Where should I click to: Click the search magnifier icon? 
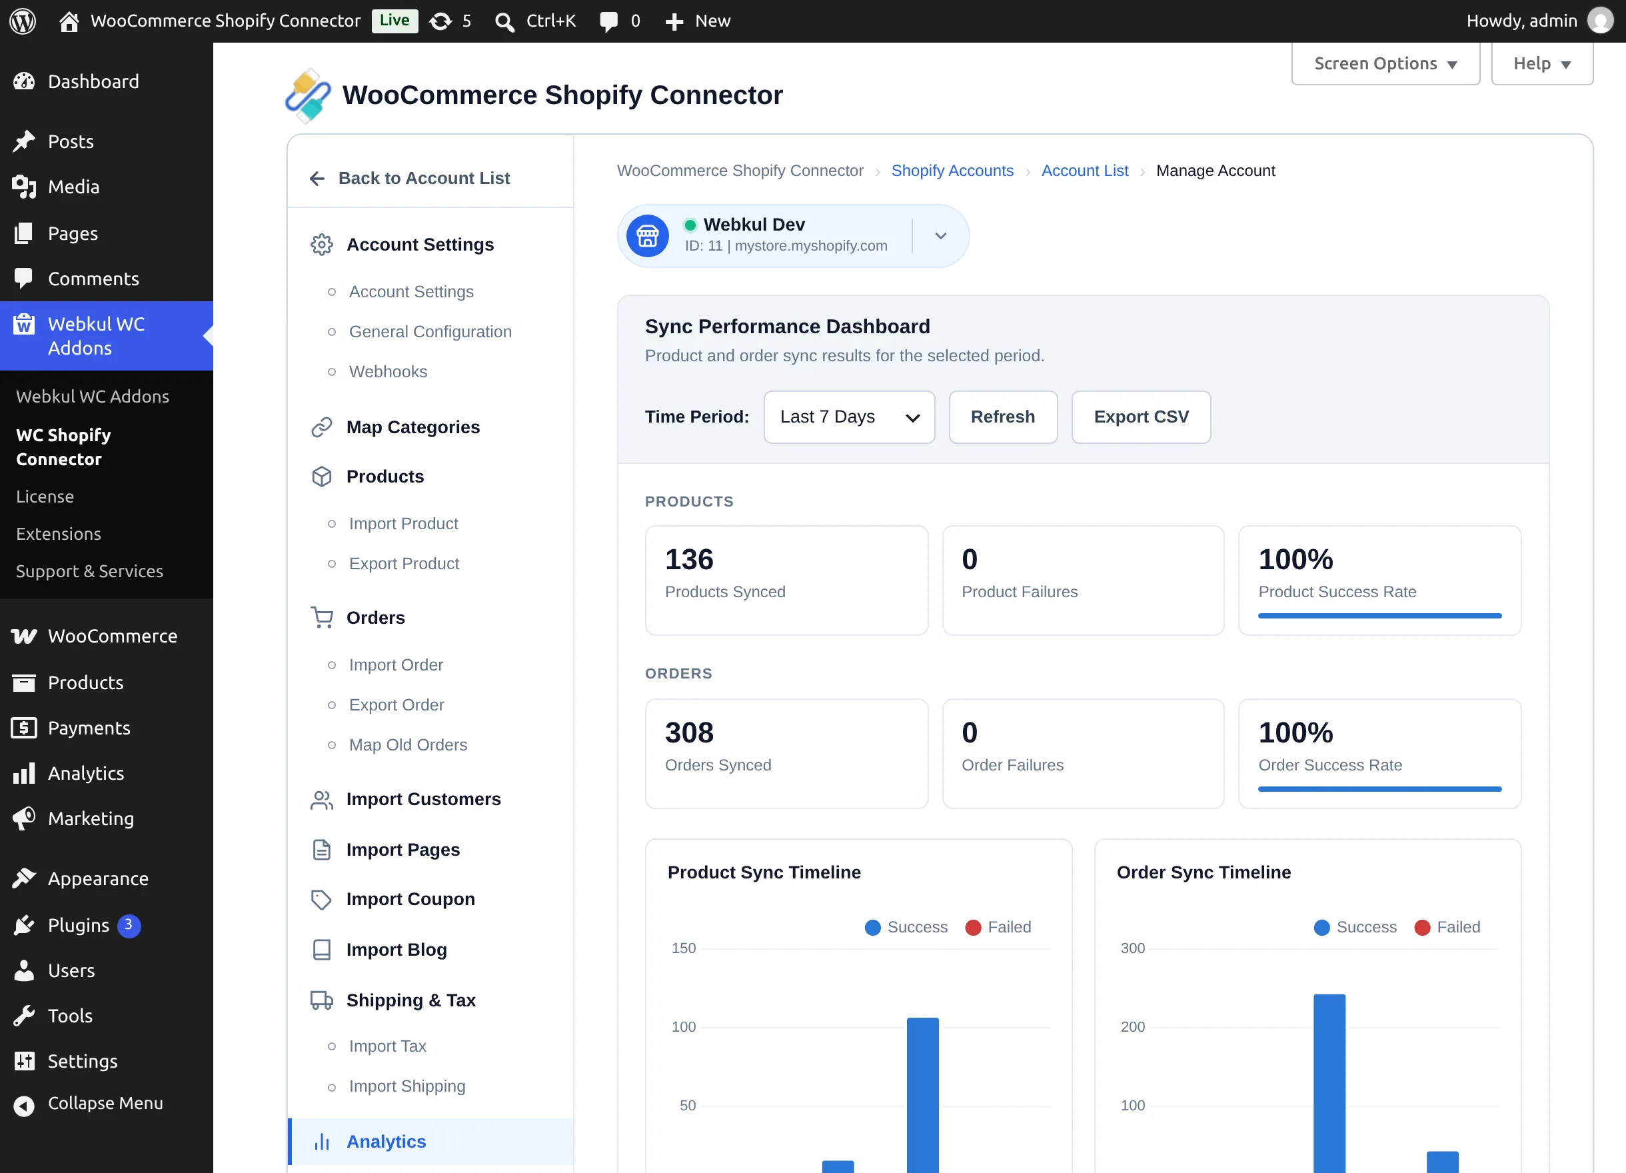pyautogui.click(x=504, y=21)
